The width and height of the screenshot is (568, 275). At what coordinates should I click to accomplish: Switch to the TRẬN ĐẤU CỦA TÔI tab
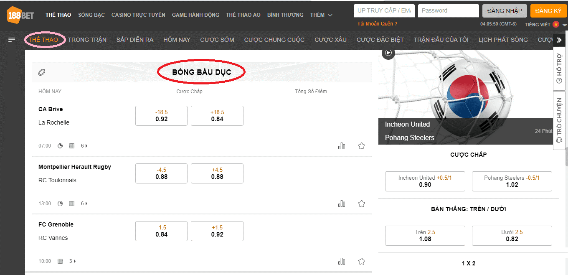pos(441,40)
